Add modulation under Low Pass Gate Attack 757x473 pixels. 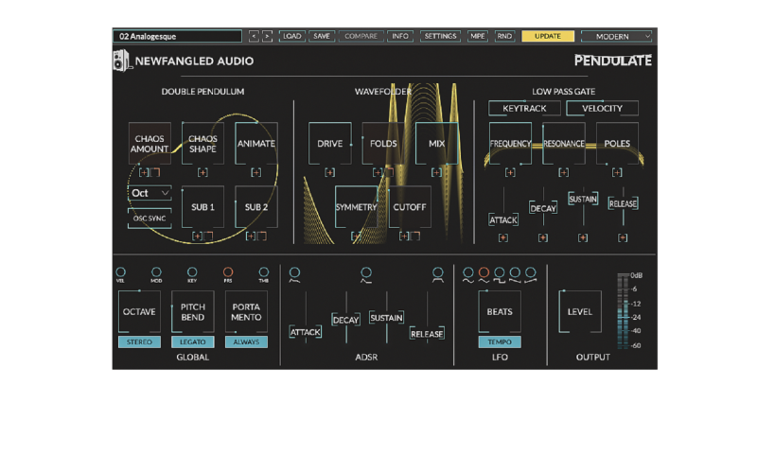[x=503, y=238]
